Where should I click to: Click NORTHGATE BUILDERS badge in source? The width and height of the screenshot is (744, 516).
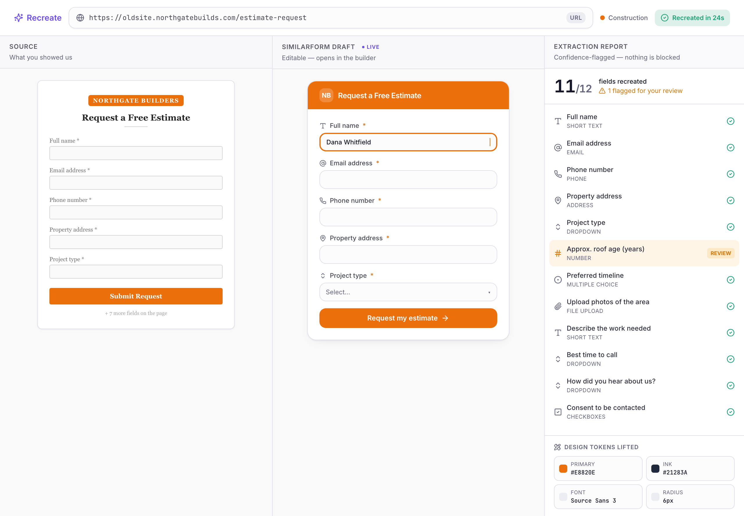[x=136, y=101]
